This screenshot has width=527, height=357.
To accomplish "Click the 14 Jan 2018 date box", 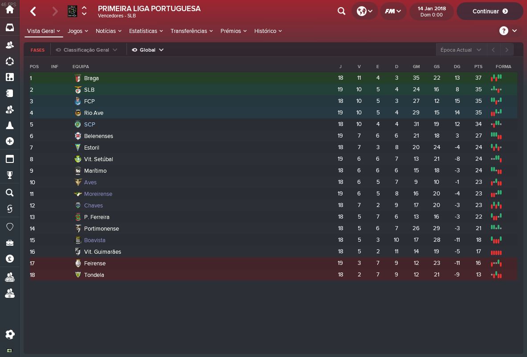I will coord(432,12).
